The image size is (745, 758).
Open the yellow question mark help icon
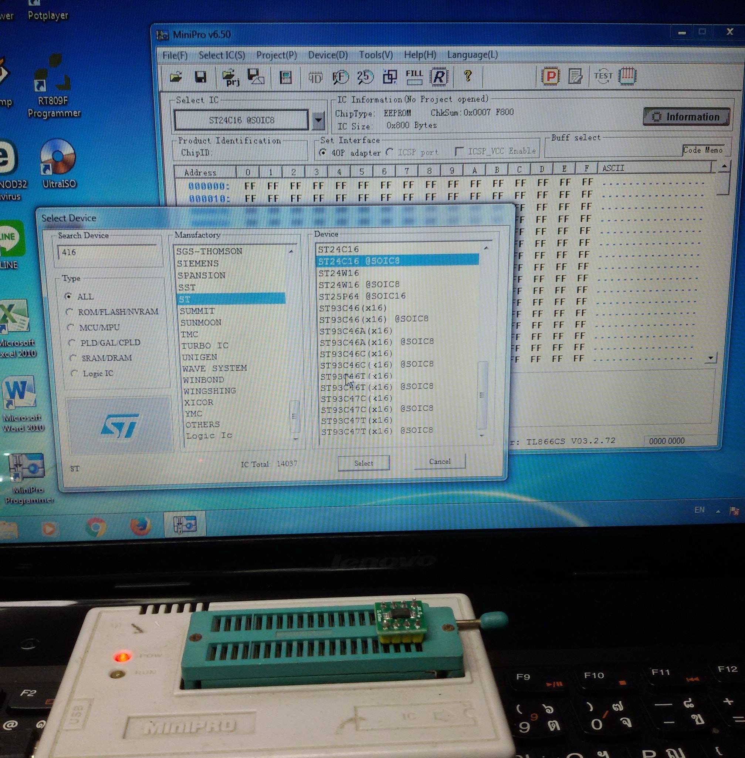point(468,76)
